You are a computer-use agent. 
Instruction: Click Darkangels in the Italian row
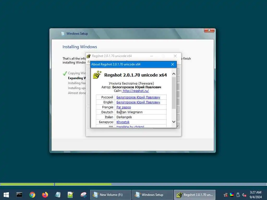124,117
